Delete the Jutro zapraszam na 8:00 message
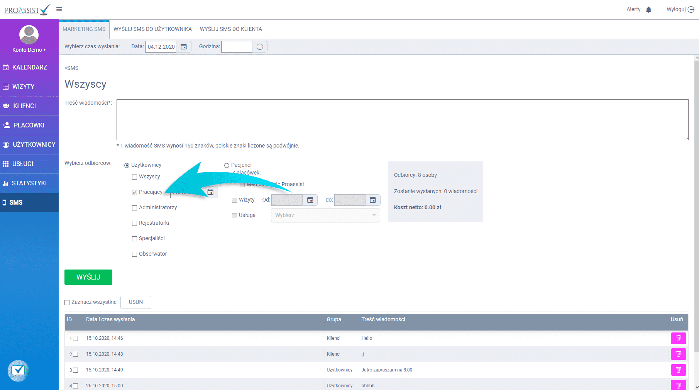This screenshot has width=699, height=390. (x=678, y=370)
